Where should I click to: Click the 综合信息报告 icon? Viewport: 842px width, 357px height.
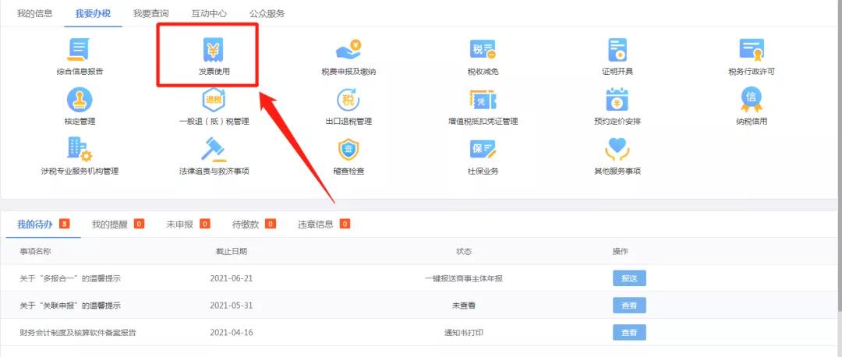point(80,51)
